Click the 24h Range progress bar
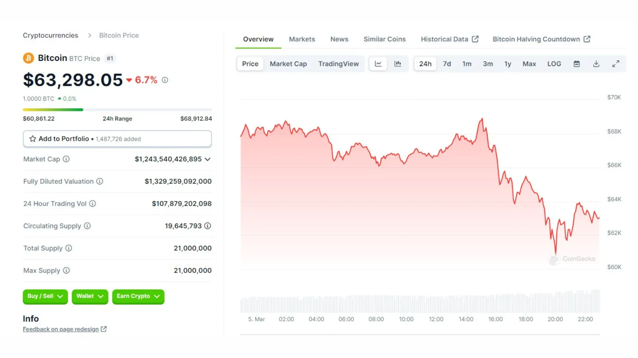This screenshot has width=638, height=358. (x=117, y=109)
